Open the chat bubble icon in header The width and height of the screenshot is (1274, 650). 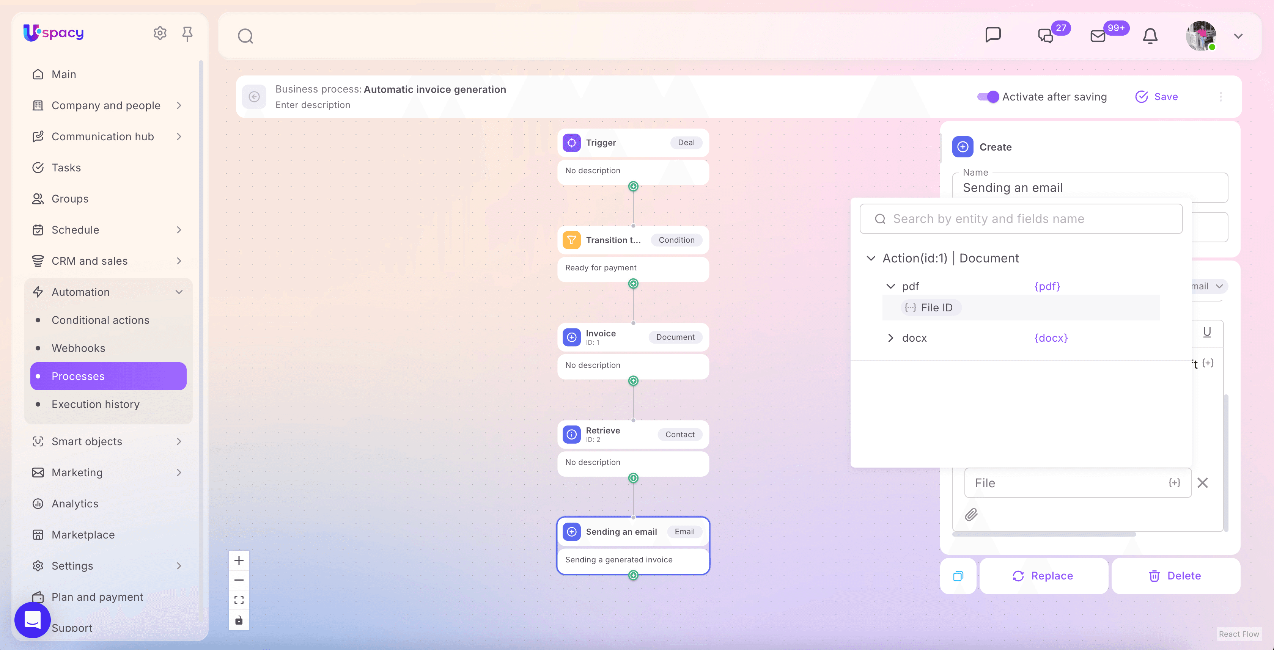(992, 35)
